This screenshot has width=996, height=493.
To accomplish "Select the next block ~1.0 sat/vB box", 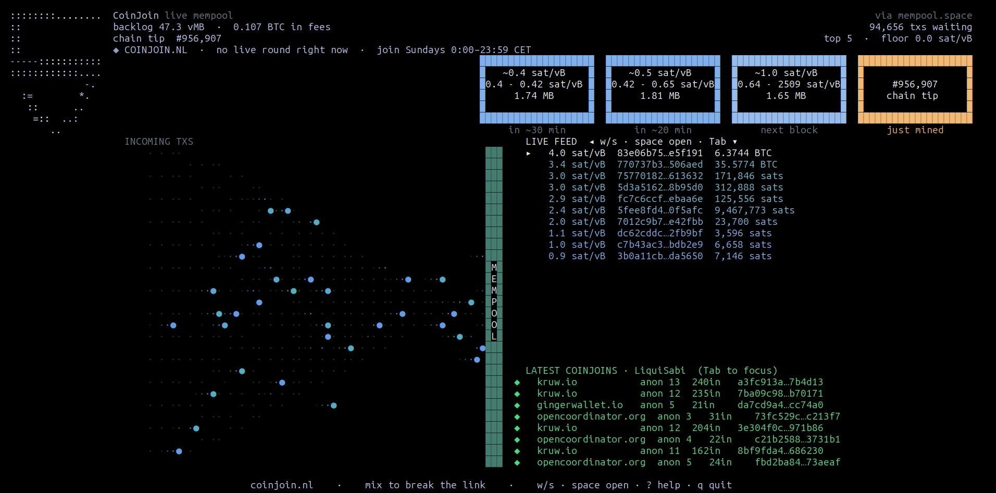I will pos(789,90).
